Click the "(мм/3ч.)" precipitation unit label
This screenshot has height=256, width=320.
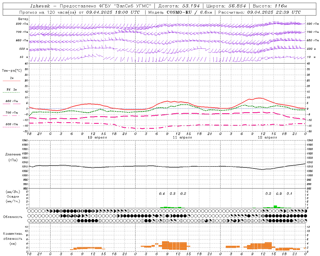click(13, 192)
